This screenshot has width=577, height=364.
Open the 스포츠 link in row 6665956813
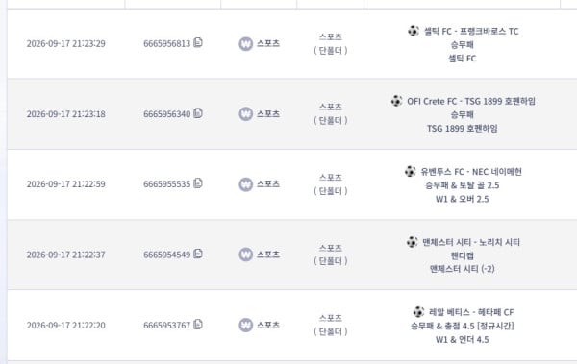click(268, 43)
